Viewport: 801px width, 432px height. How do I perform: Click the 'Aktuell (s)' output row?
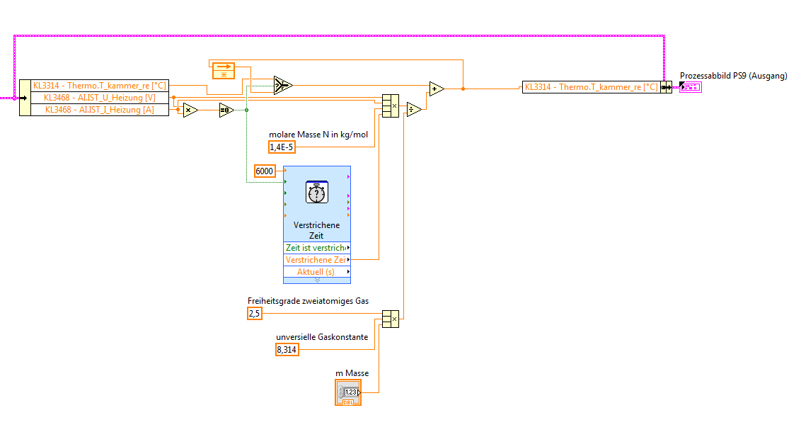[x=317, y=271]
